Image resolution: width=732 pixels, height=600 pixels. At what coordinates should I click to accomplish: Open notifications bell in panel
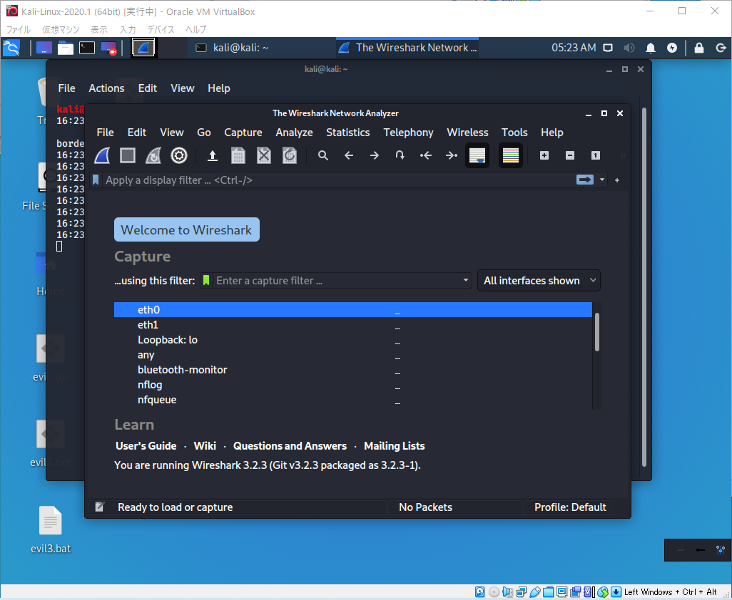650,48
